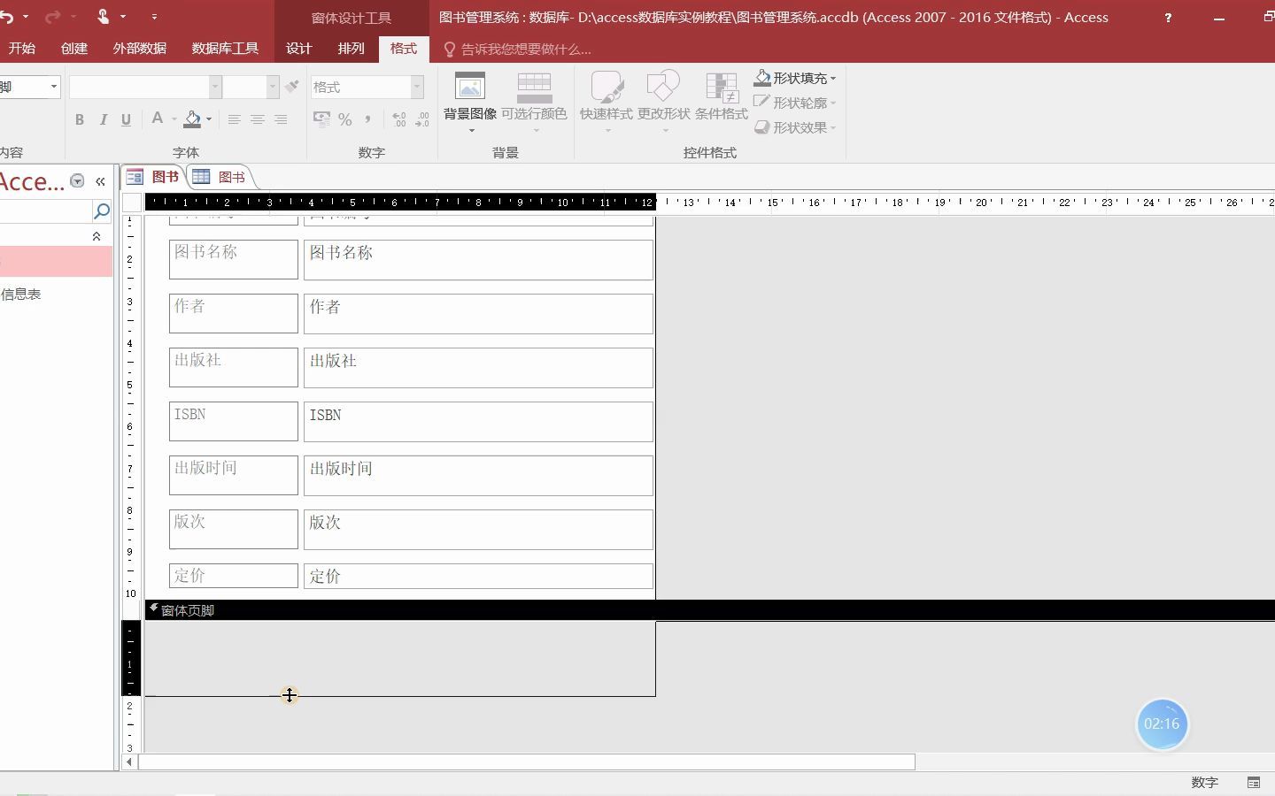Click the help question mark icon
Viewport: 1275px width, 796px height.
click(x=1168, y=18)
